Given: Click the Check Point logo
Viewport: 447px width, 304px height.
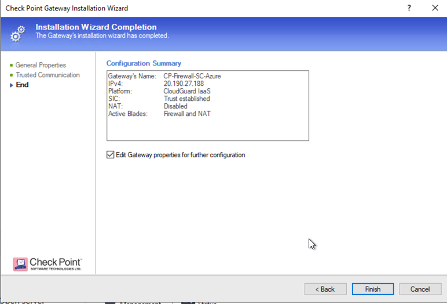Looking at the screenshot, I should click(47, 264).
